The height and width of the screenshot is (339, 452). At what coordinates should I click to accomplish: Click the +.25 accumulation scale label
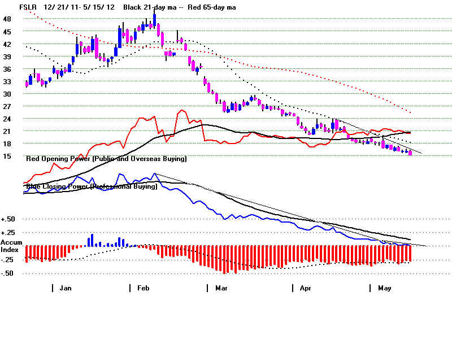8,233
